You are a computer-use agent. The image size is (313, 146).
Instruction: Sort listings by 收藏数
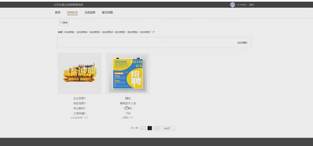pyautogui.click(x=242, y=42)
